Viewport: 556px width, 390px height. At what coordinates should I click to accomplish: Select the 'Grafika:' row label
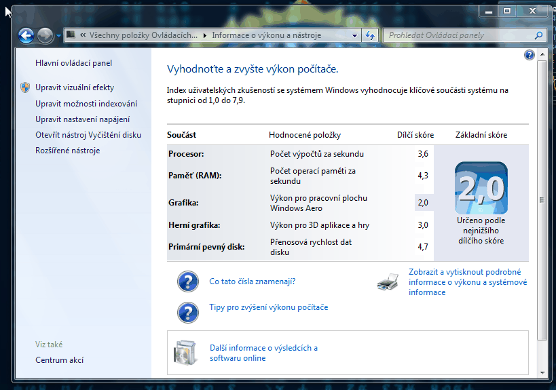pyautogui.click(x=183, y=203)
